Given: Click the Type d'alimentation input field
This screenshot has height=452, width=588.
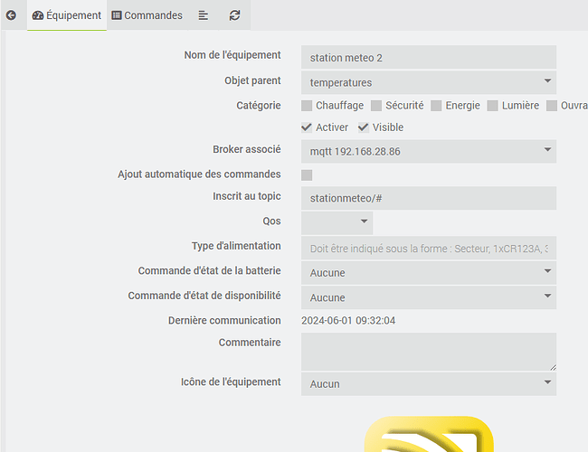Looking at the screenshot, I should tap(429, 248).
